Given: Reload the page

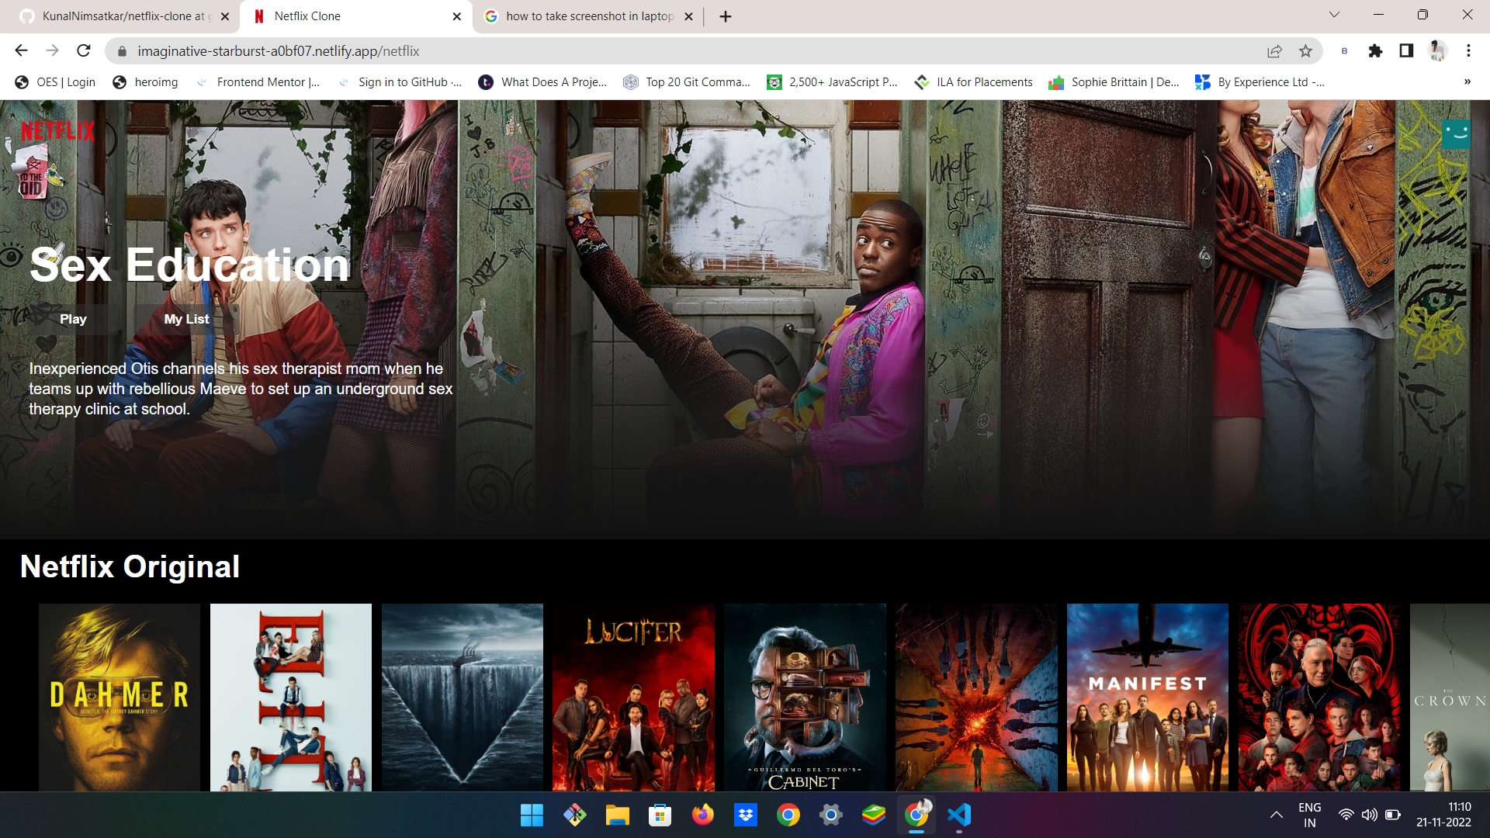Looking at the screenshot, I should click(x=84, y=51).
